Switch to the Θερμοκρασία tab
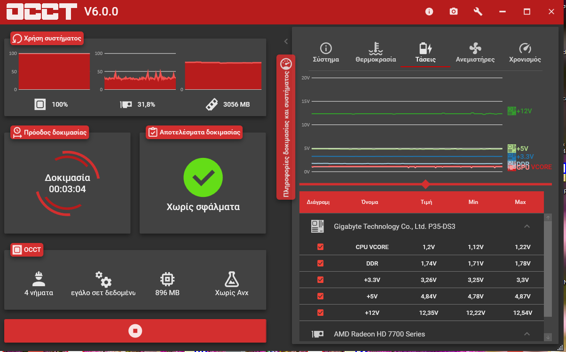Screen dimensions: 566x352 (376, 53)
